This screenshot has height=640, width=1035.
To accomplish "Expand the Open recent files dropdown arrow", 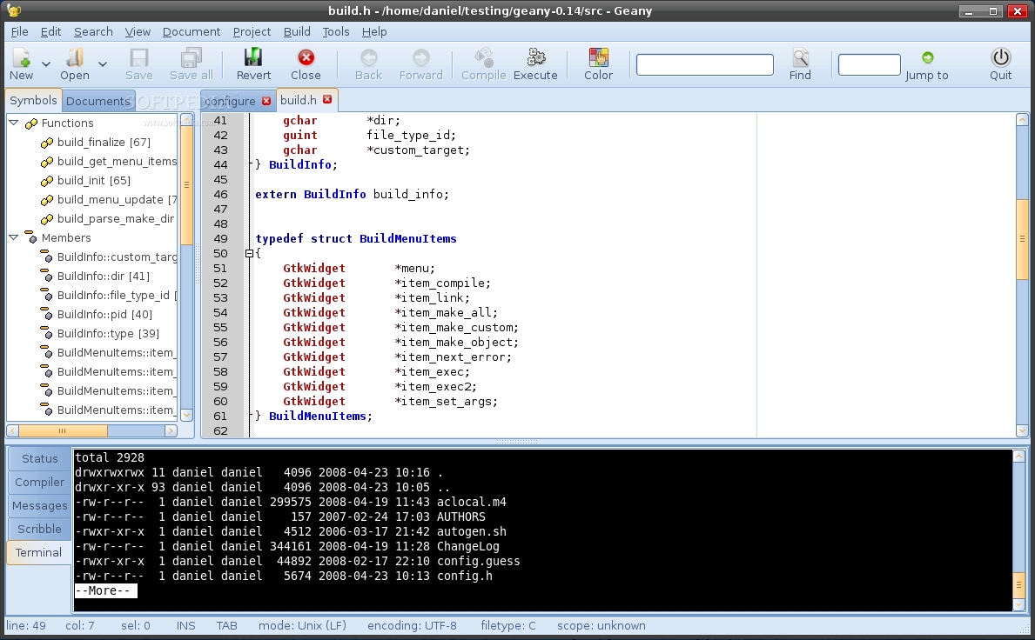I will click(103, 64).
